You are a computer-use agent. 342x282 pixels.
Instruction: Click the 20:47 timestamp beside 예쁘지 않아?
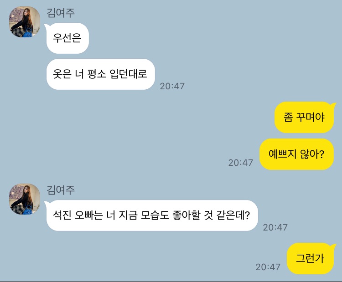(241, 163)
